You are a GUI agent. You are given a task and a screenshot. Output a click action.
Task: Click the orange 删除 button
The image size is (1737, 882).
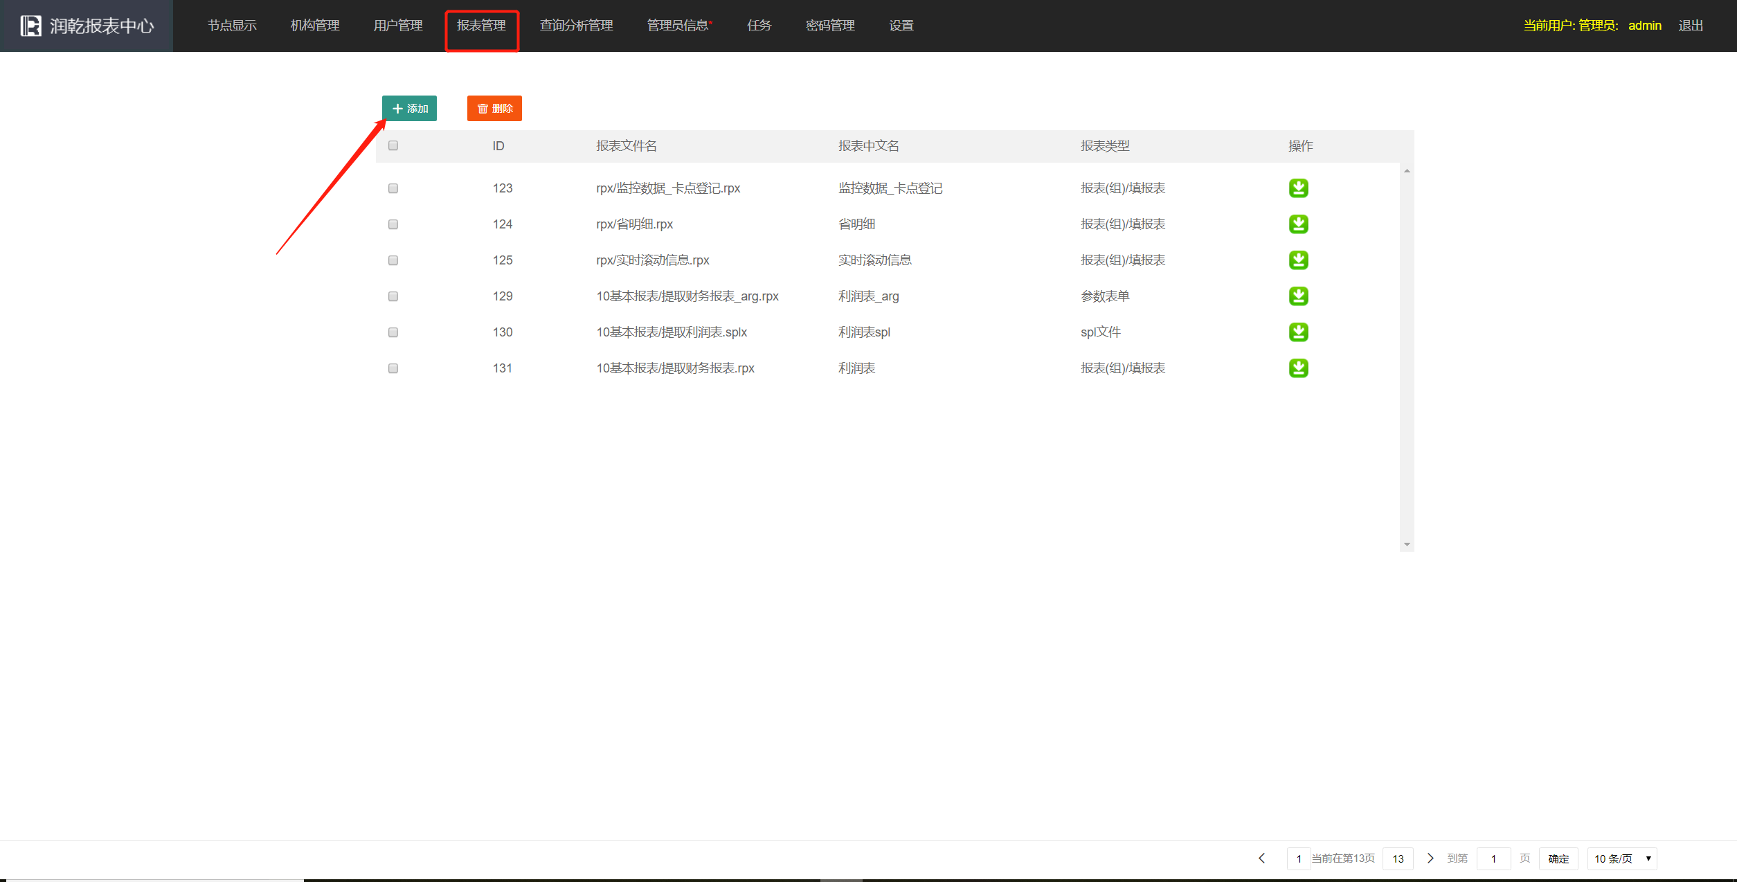pos(494,109)
